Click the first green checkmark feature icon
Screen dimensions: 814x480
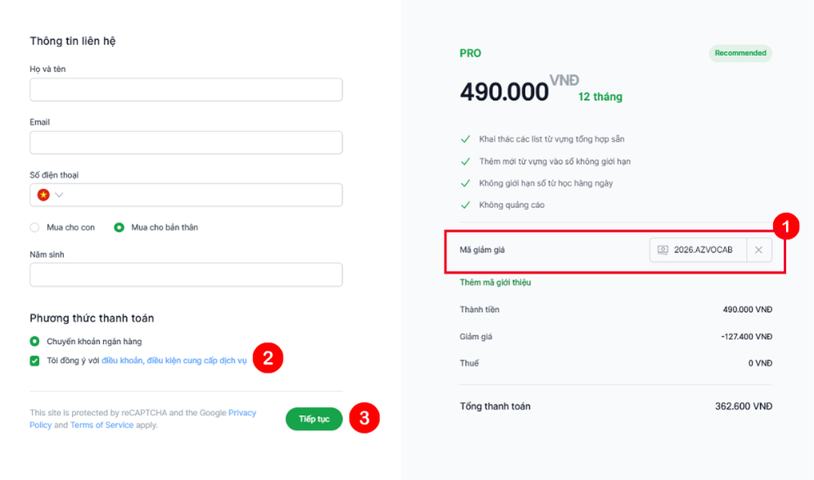point(465,139)
